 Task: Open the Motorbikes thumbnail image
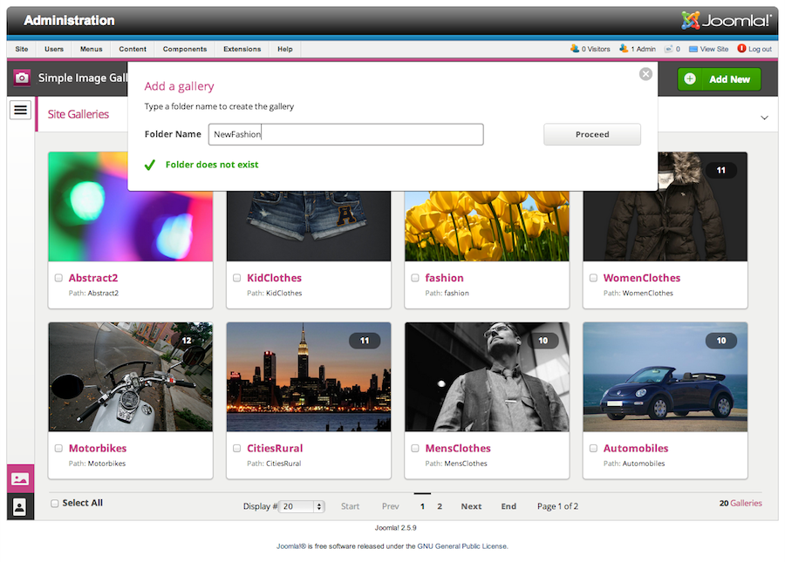[x=131, y=377]
